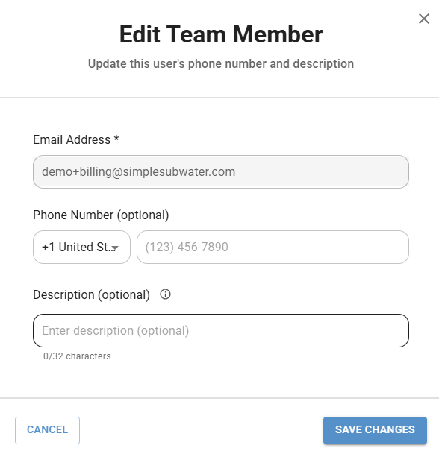The width and height of the screenshot is (439, 457).
Task: Open the +1 United States country code dropdown
Action: tap(81, 248)
